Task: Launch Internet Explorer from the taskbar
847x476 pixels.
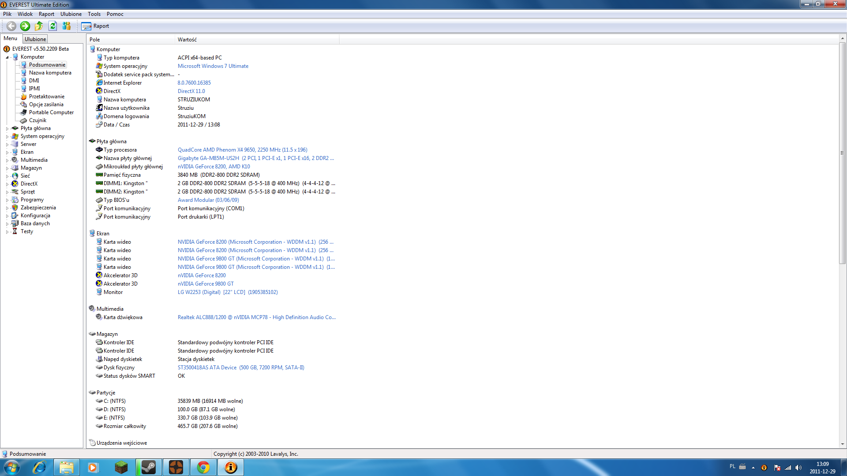Action: pos(39,467)
